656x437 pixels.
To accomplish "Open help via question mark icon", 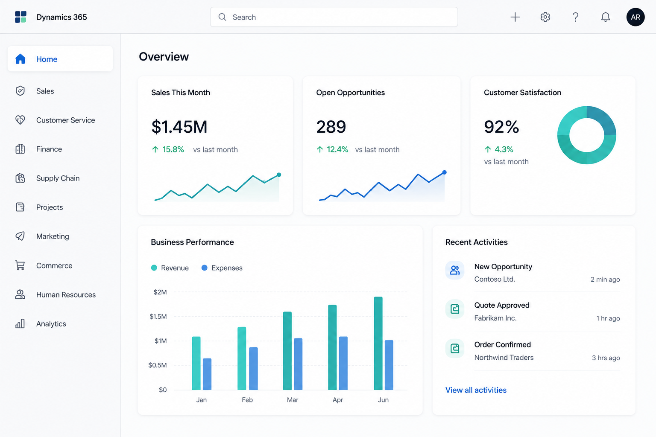I will tap(575, 17).
